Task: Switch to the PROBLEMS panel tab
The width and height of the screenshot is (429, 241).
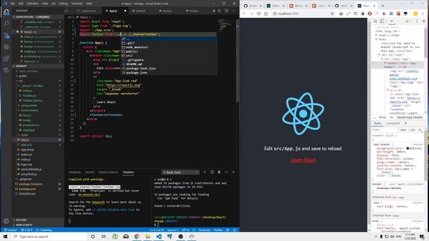Action: pos(74,173)
